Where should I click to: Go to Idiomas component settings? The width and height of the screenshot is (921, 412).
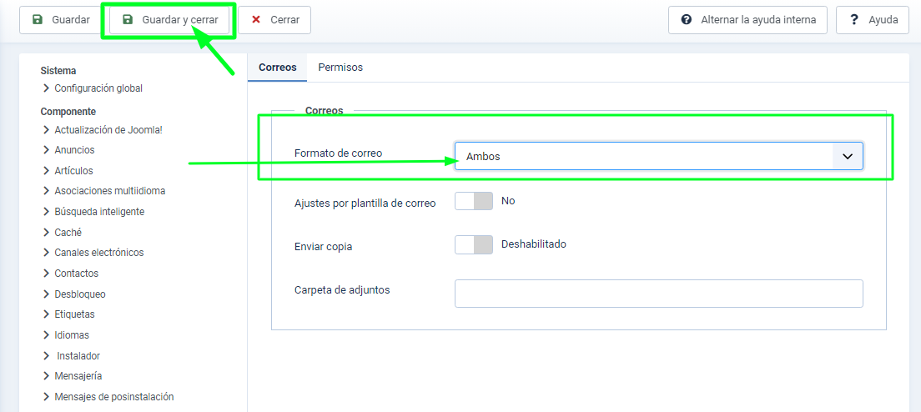[x=73, y=335]
